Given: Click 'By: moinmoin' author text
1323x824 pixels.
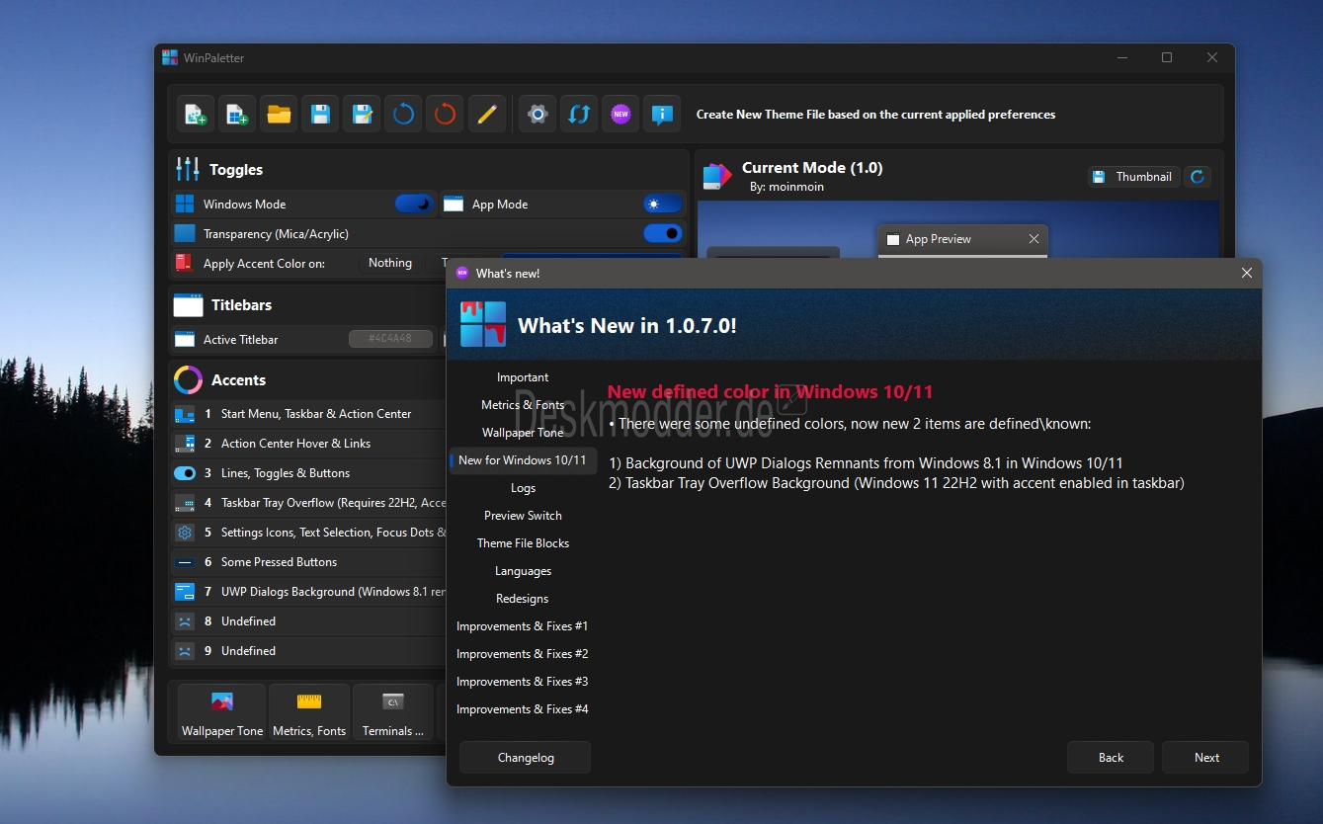Looking at the screenshot, I should click(x=786, y=187).
